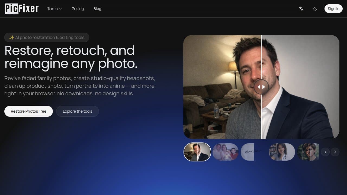
Task: Click the PicFixer logo
Action: (x=22, y=9)
